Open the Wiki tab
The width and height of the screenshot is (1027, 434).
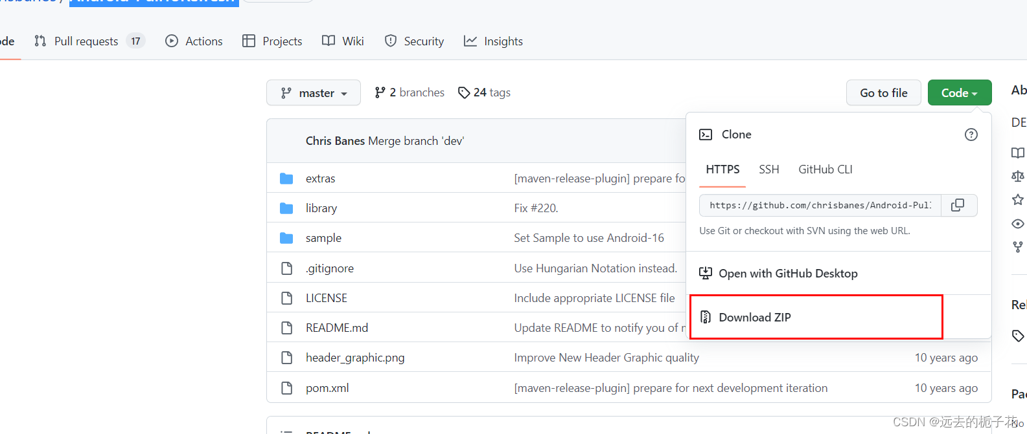coord(343,41)
